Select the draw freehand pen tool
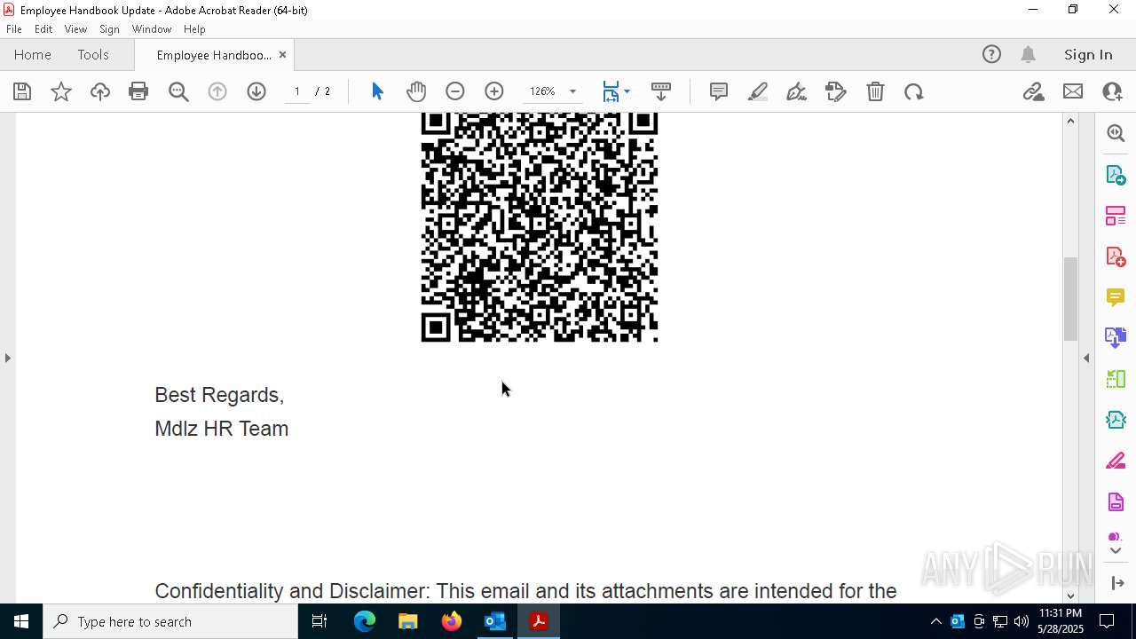Viewport: 1136px width, 639px height. (797, 91)
